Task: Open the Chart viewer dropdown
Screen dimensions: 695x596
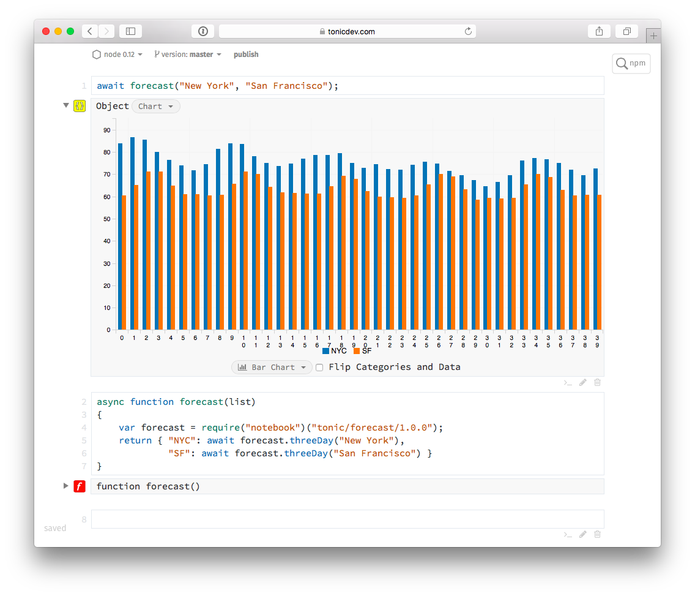Action: tap(155, 107)
